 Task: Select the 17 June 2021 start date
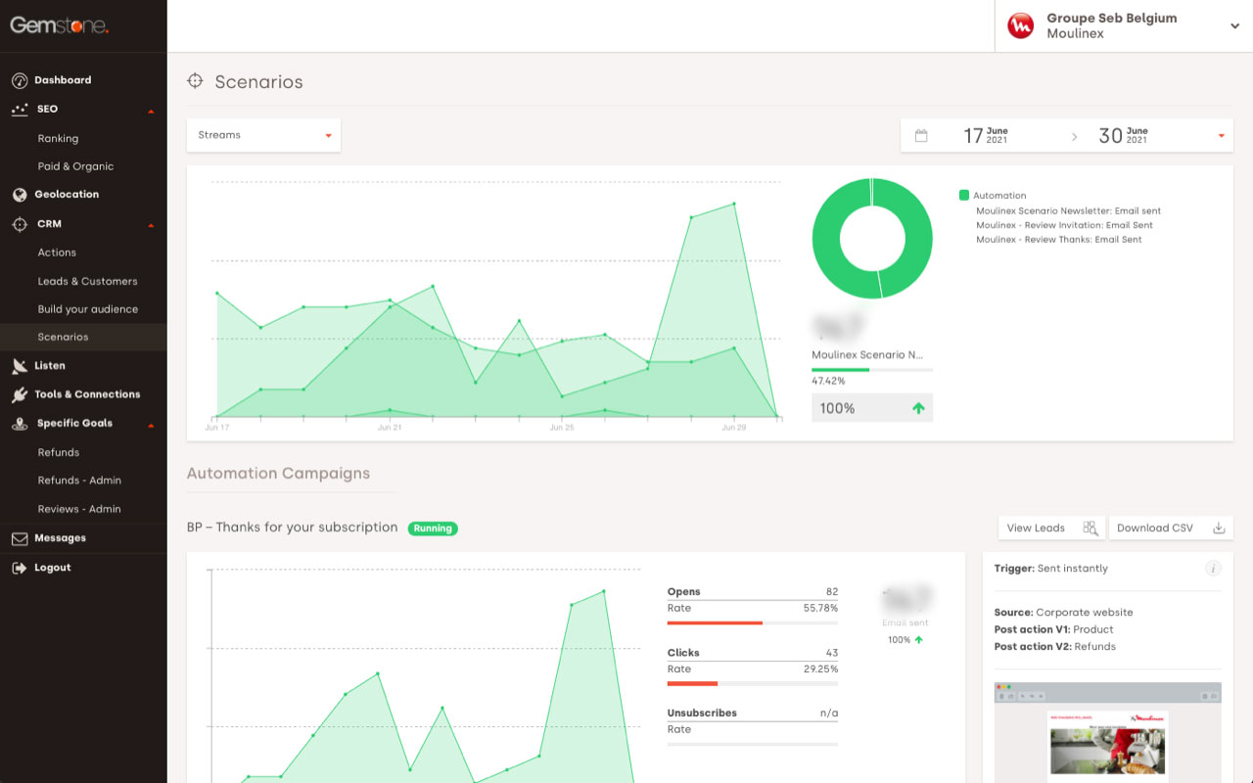pos(986,136)
